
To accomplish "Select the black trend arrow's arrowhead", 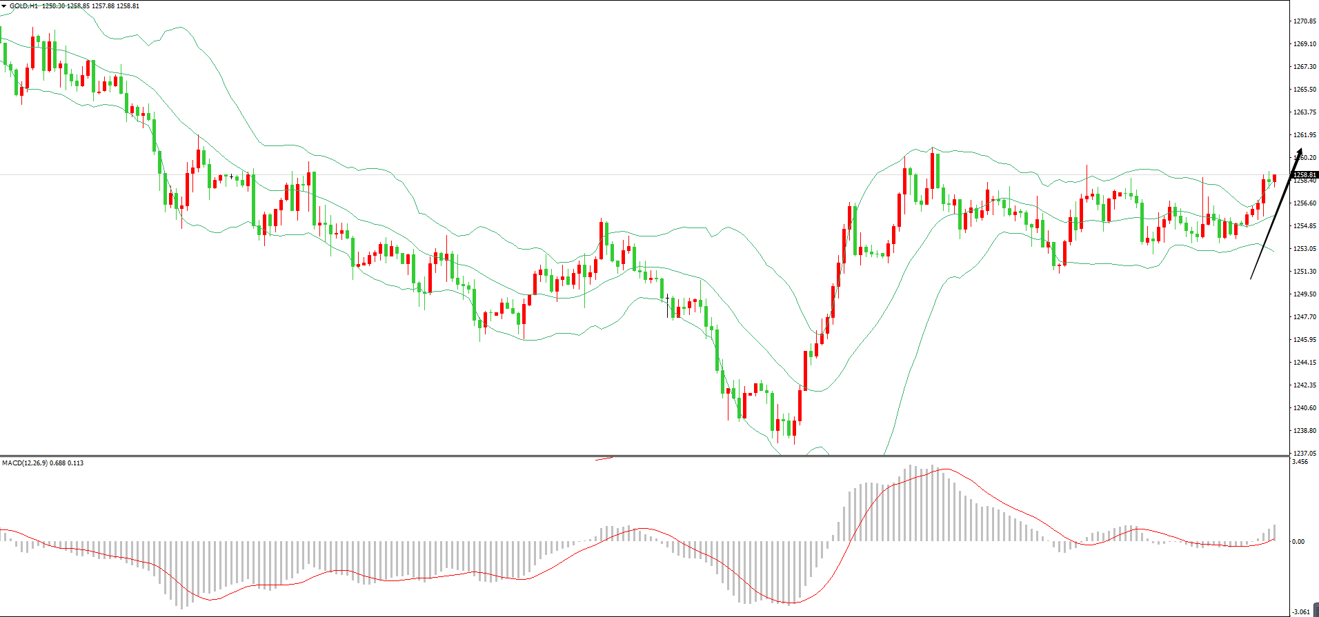I will [1299, 153].
